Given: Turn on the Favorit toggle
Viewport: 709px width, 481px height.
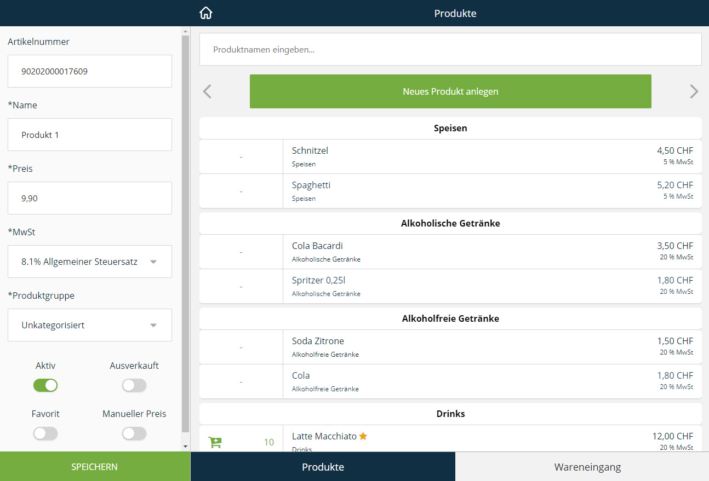Looking at the screenshot, I should [45, 433].
